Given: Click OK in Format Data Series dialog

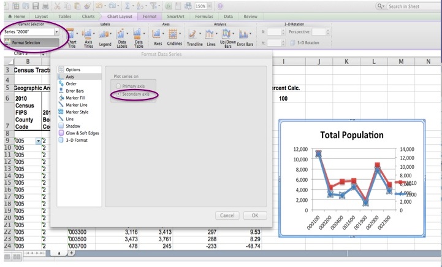Looking at the screenshot, I should click(x=255, y=215).
